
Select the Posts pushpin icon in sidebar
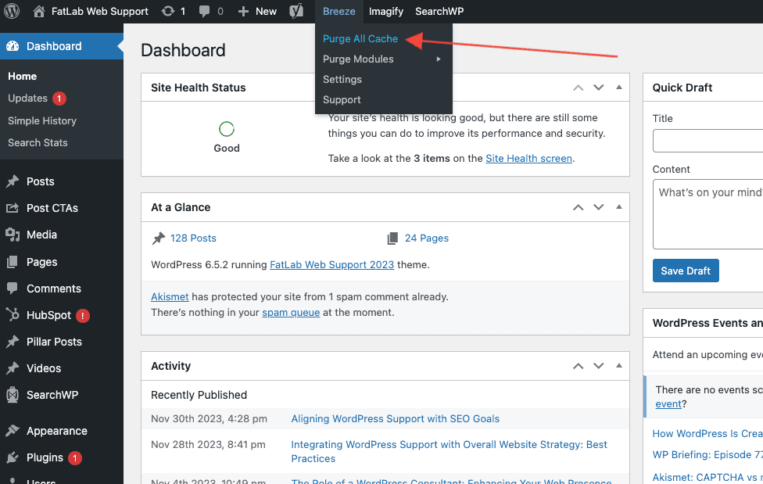pyautogui.click(x=13, y=181)
